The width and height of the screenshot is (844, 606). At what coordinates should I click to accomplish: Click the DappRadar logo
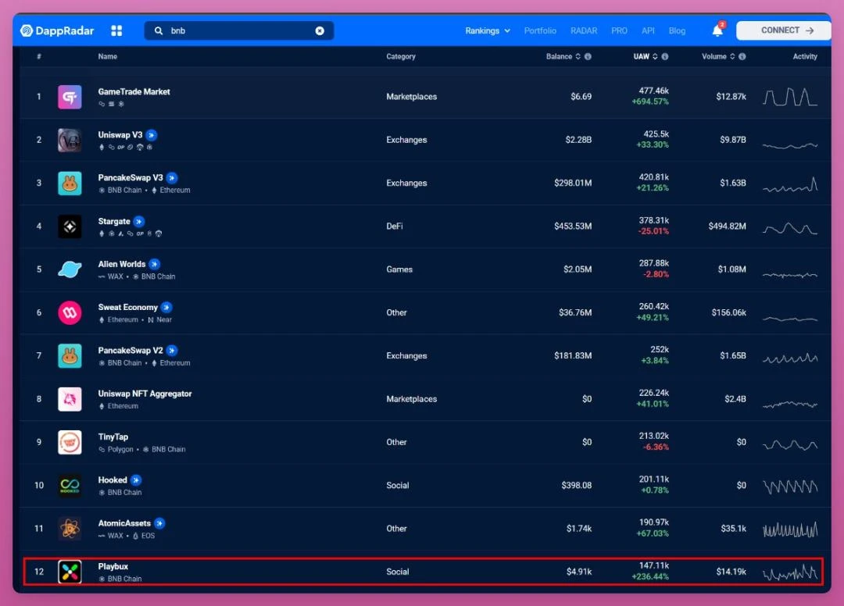point(57,30)
